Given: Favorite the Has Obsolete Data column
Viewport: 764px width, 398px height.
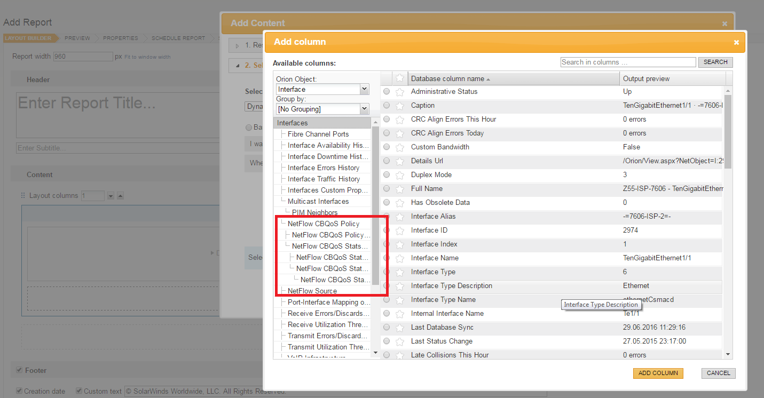Looking at the screenshot, I should [x=399, y=203].
